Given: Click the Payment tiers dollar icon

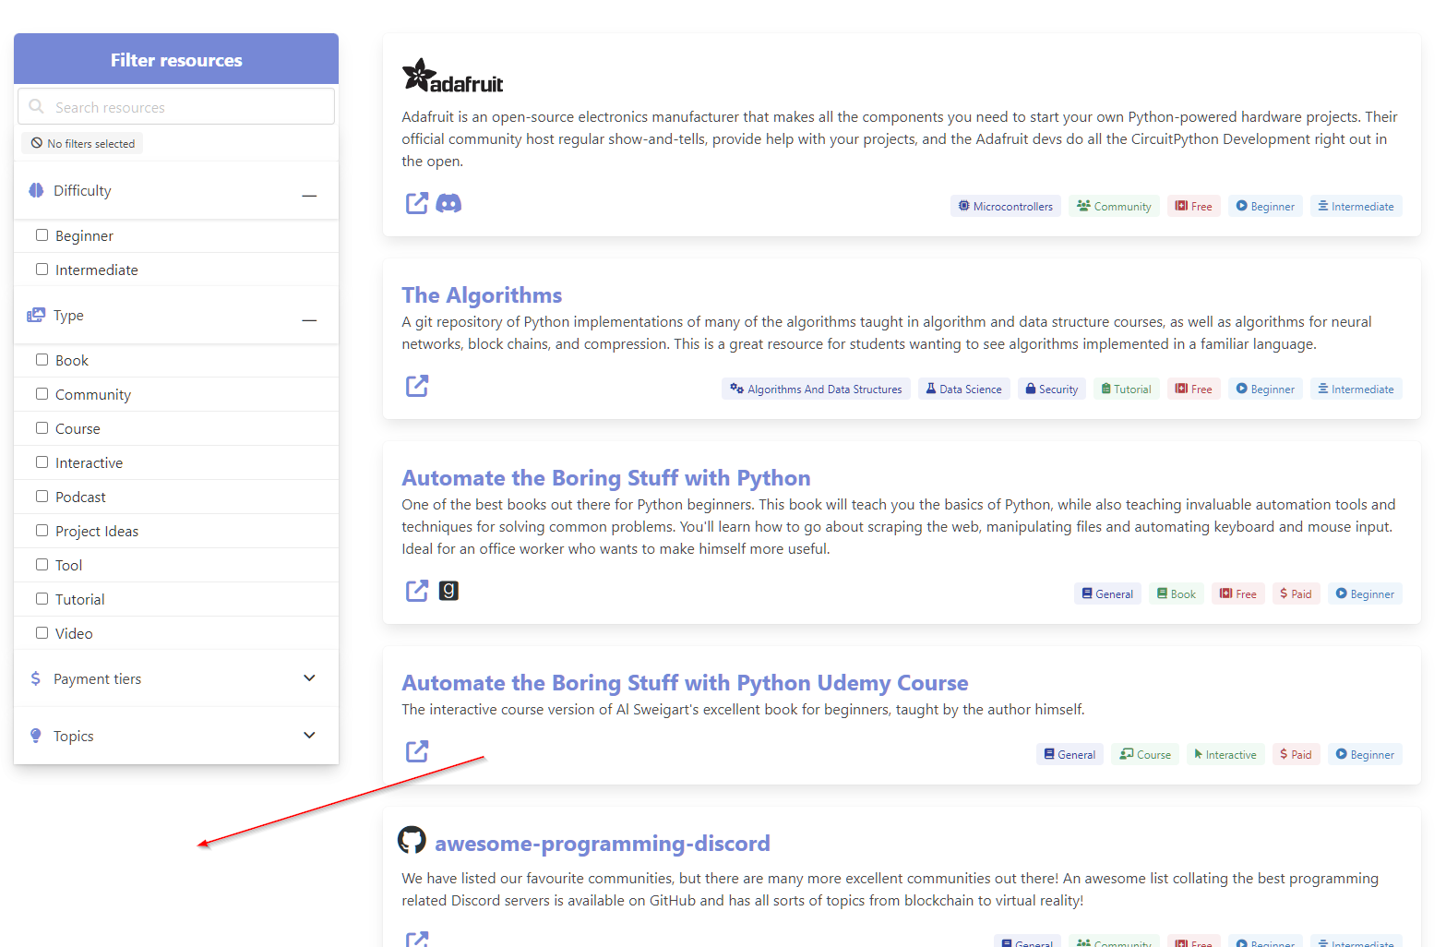Looking at the screenshot, I should (36, 678).
